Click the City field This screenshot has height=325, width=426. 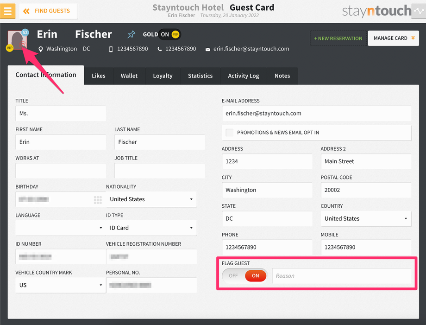click(x=267, y=190)
